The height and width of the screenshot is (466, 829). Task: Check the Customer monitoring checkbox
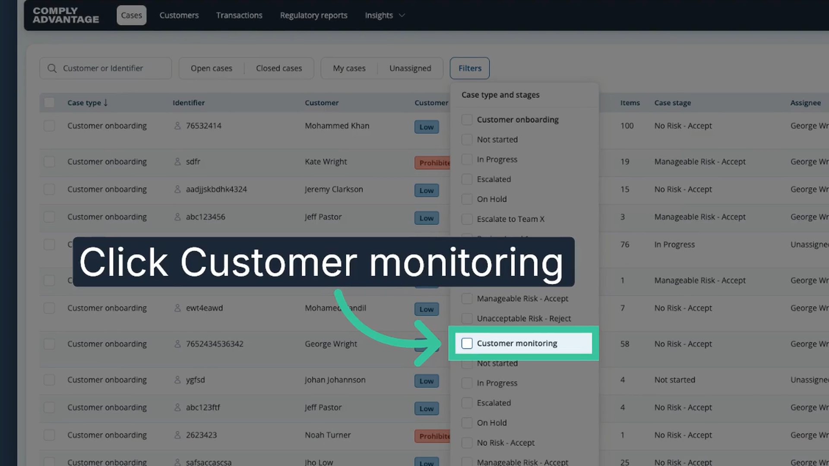467,343
